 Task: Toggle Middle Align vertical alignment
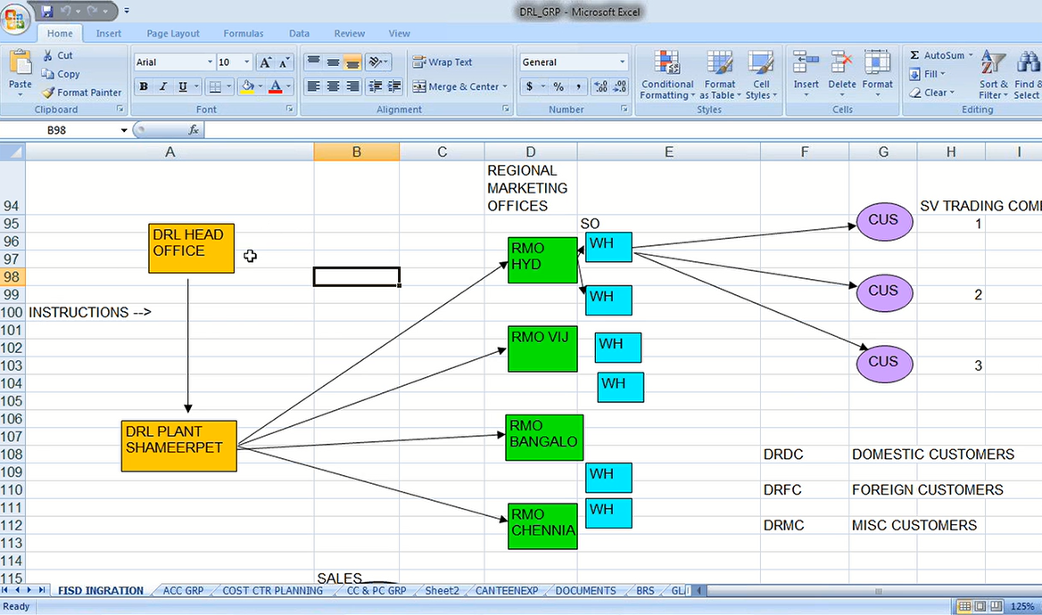(333, 62)
